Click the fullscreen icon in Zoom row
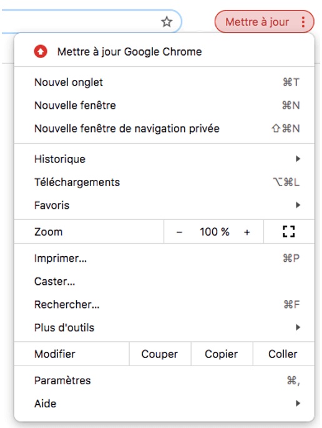 [x=289, y=231]
